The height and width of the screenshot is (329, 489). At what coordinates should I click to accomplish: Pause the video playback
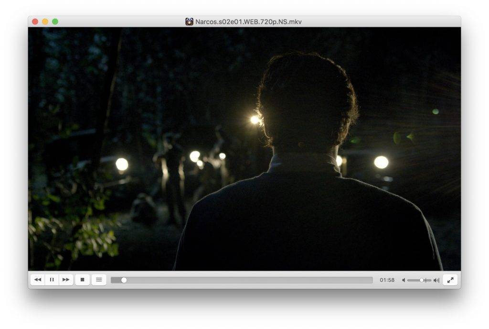[x=52, y=280]
